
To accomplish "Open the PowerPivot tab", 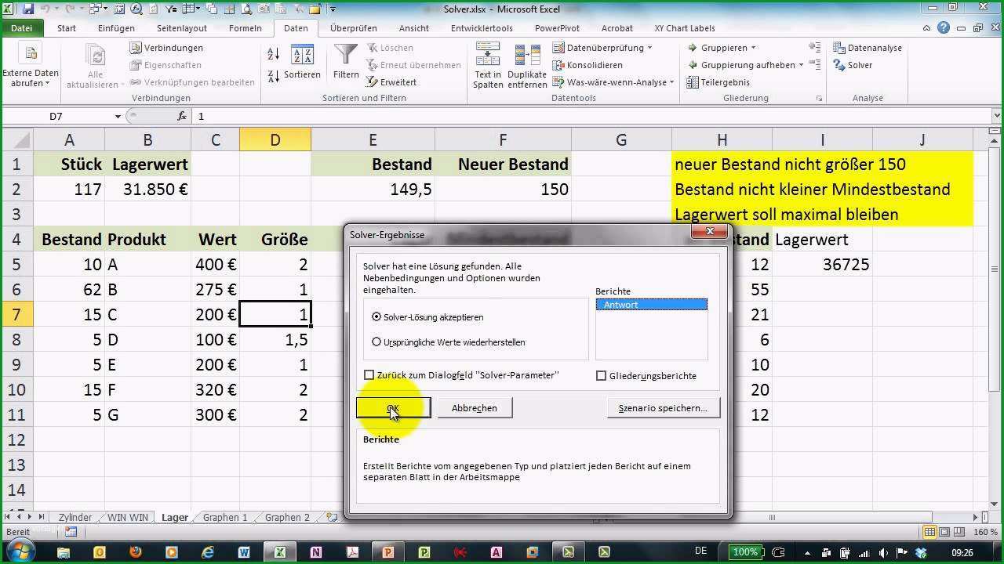I will coord(558,28).
